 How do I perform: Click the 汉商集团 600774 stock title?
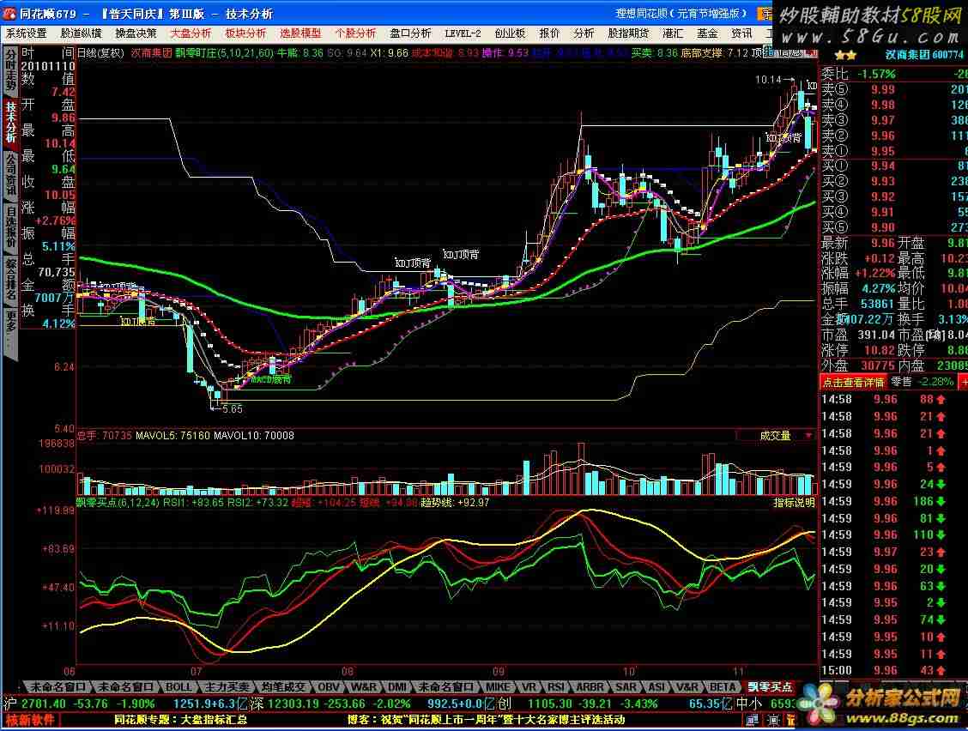coord(923,55)
